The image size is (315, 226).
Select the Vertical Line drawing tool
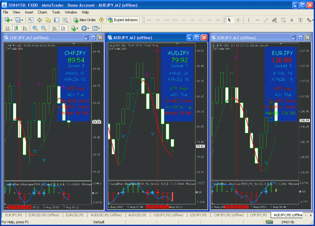pos(248,20)
